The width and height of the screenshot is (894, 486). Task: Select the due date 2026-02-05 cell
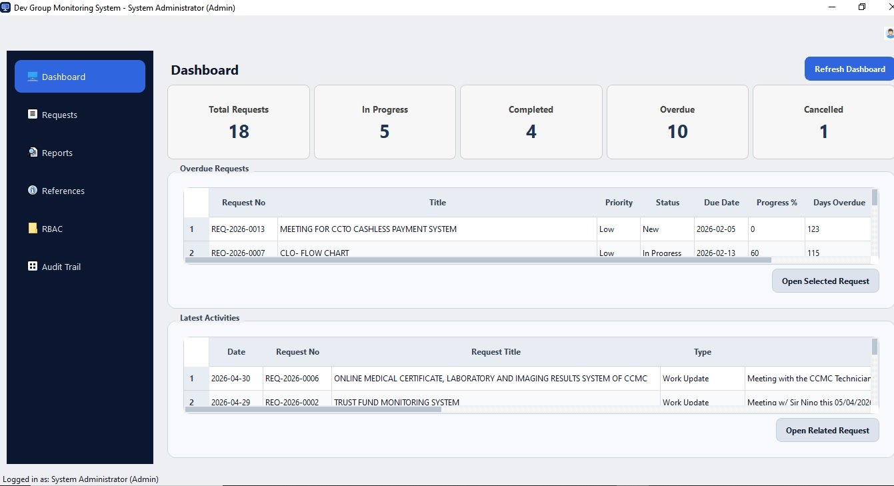[x=721, y=229]
